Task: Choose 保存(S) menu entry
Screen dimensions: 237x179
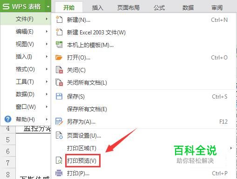Action: (143, 96)
